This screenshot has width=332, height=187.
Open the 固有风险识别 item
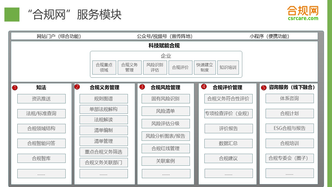coord(166,99)
